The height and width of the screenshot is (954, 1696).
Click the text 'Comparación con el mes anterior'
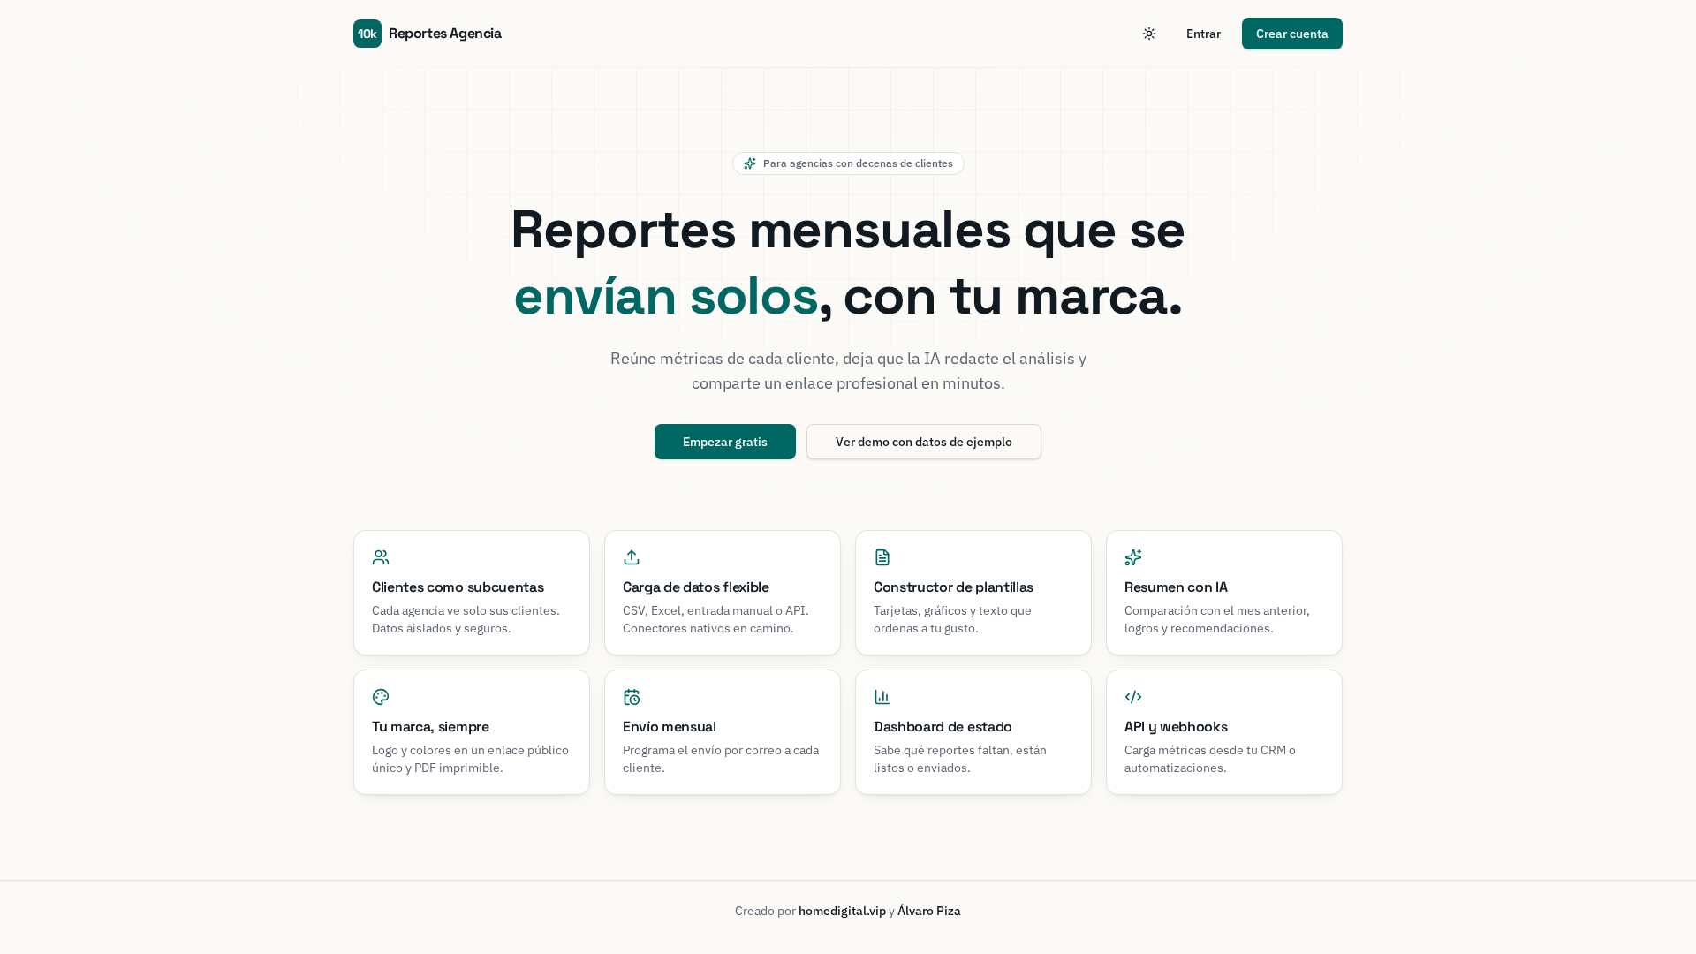pyautogui.click(x=1216, y=610)
